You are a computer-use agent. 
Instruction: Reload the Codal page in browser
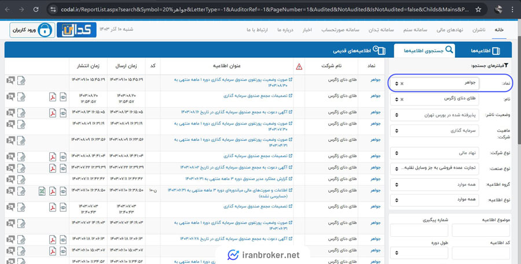(x=36, y=10)
